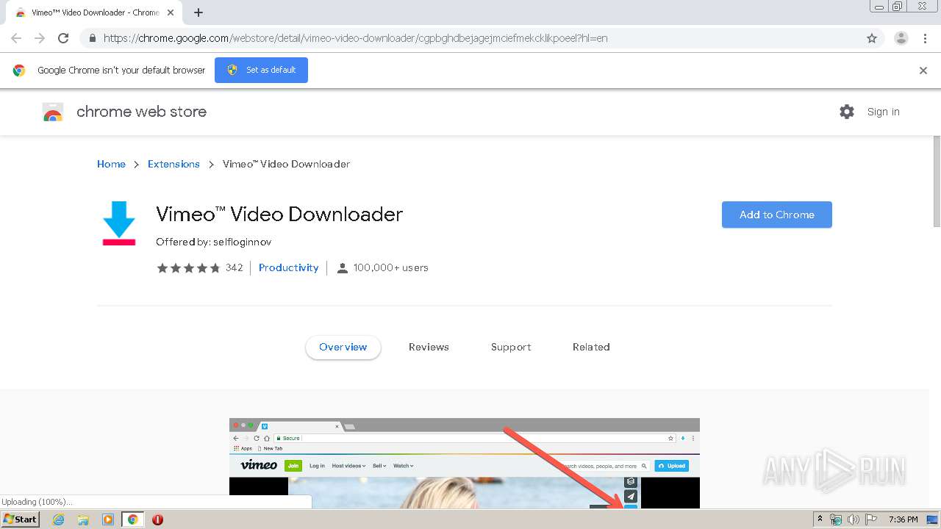Click Add to Chrome button
Screen dimensions: 941x529
[x=777, y=215]
